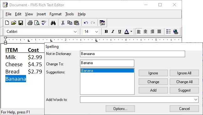Click the highlighted word Banaana in document
203x115 pixels.
click(x=16, y=79)
